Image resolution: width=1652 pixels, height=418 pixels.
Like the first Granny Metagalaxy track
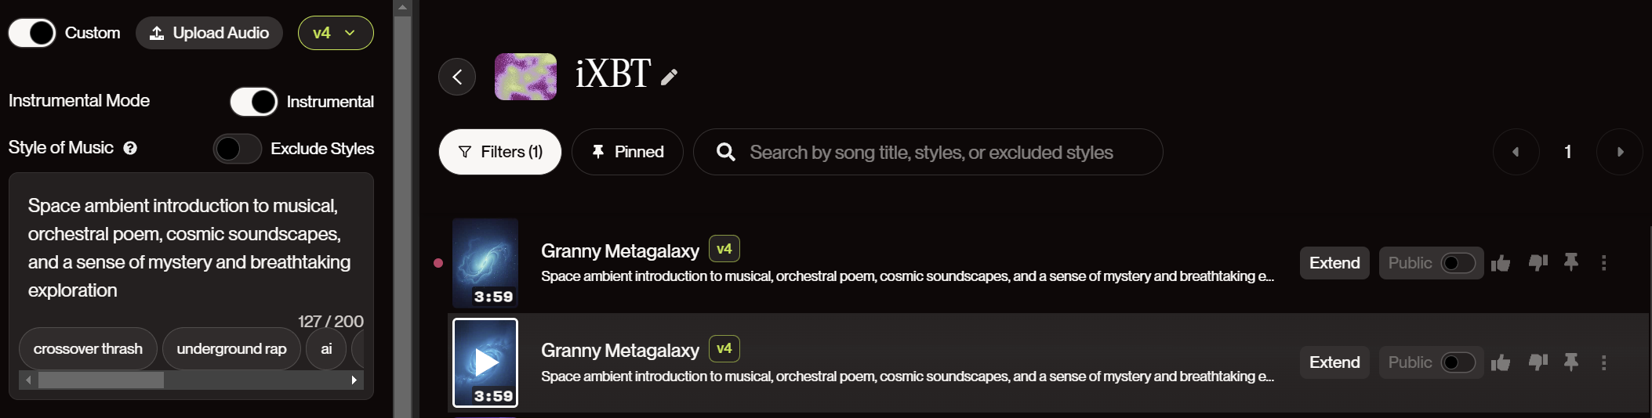click(x=1501, y=263)
